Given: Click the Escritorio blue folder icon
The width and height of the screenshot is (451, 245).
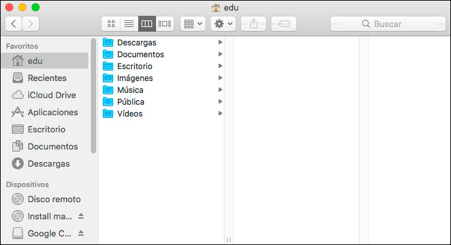Looking at the screenshot, I should (x=108, y=66).
